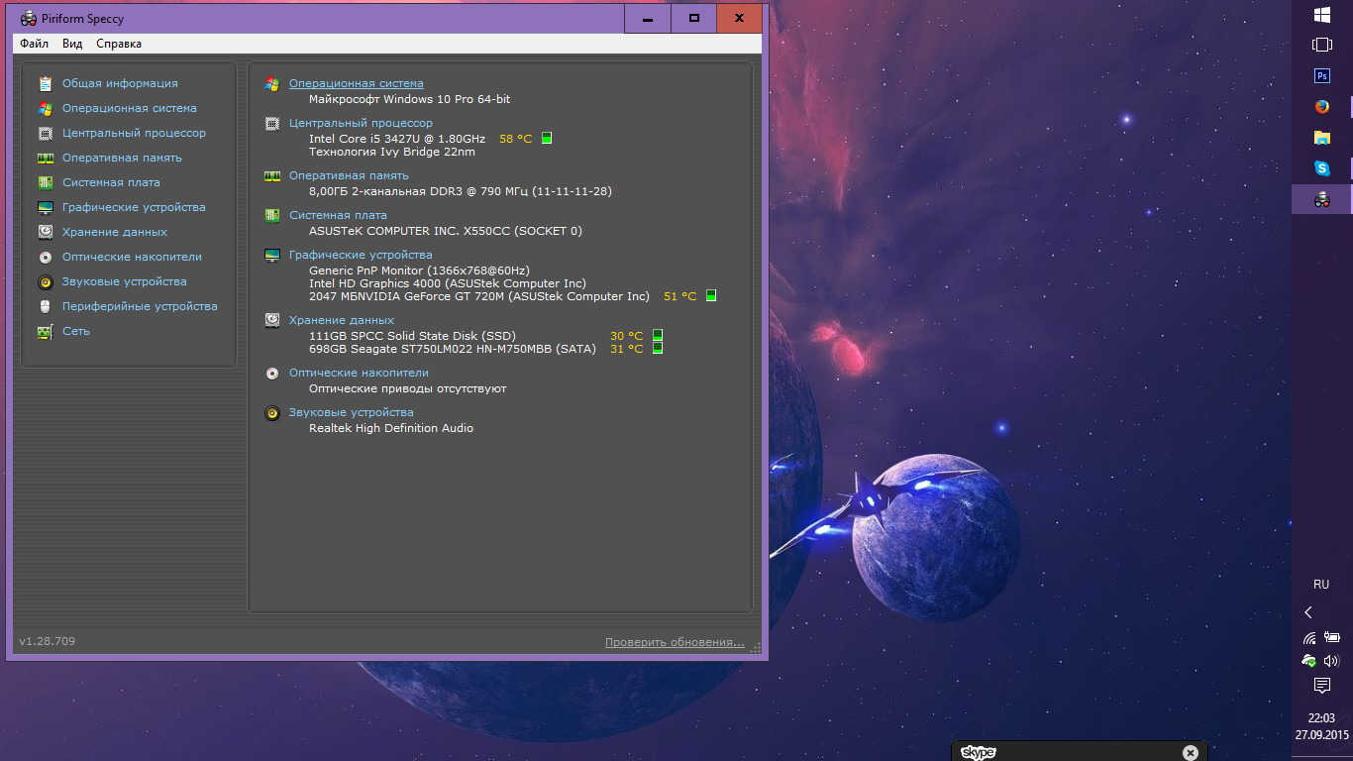Screen dimensions: 1353x761
Task: Click the ASUSTeK COMPUTER INC. X550CC text
Action: pyautogui.click(x=446, y=231)
